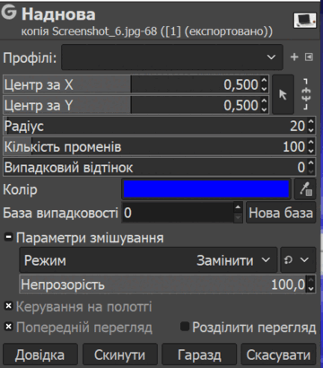Increase Кількість променів with up arrow
Image resolution: width=323 pixels, height=368 pixels.
pyautogui.click(x=311, y=143)
